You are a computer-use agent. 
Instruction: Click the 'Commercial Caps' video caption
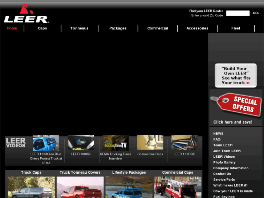pos(150,154)
